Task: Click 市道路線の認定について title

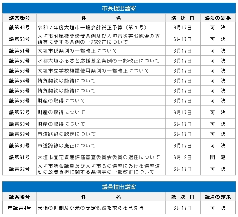Action: point(67,134)
